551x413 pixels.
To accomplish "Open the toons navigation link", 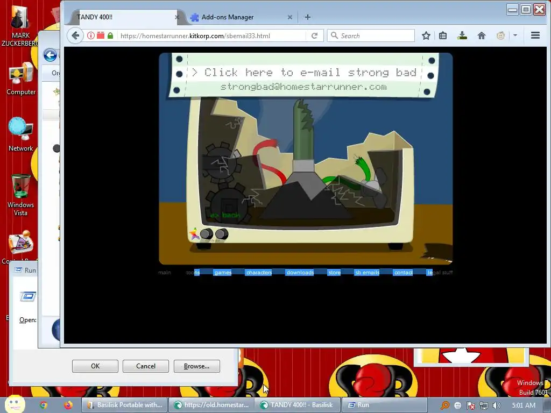I will (193, 272).
